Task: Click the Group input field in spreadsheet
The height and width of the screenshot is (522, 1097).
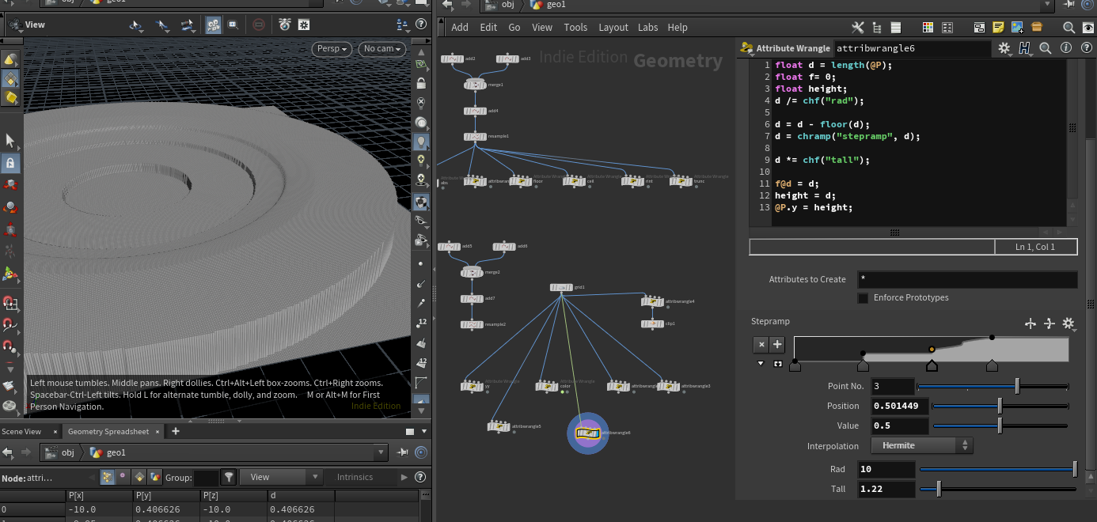Action: coord(206,478)
